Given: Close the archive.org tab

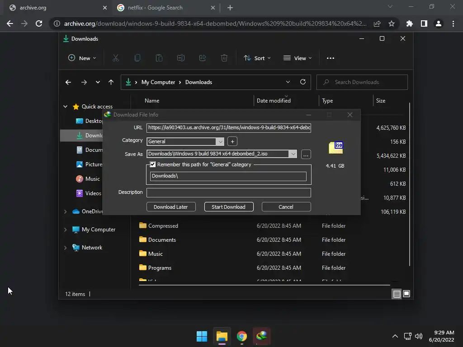Looking at the screenshot, I should (x=105, y=8).
